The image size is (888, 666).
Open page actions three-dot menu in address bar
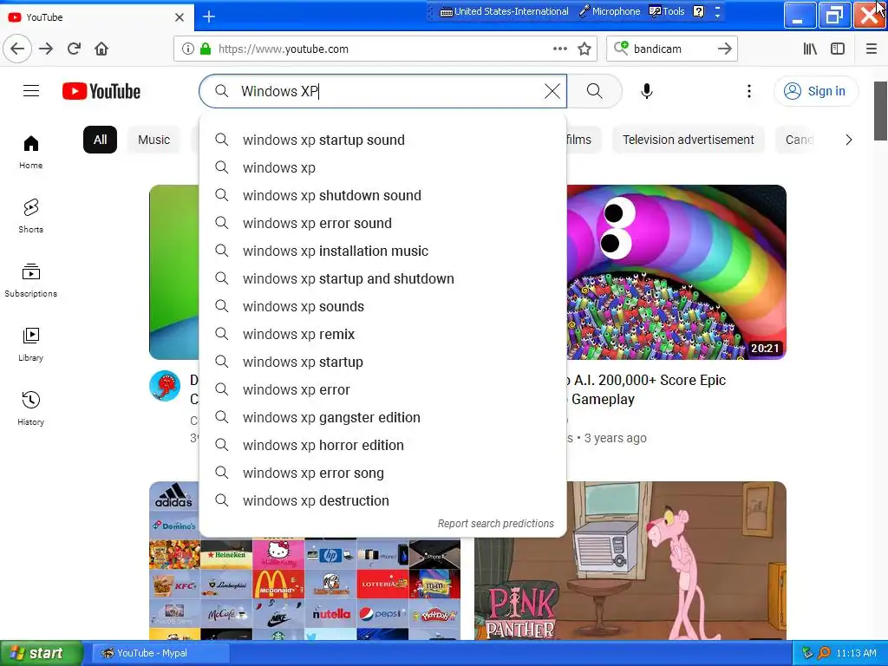(x=560, y=49)
